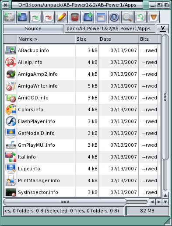
Task: Click the FlashPlayer.info icon
Action: [x=11, y=121]
